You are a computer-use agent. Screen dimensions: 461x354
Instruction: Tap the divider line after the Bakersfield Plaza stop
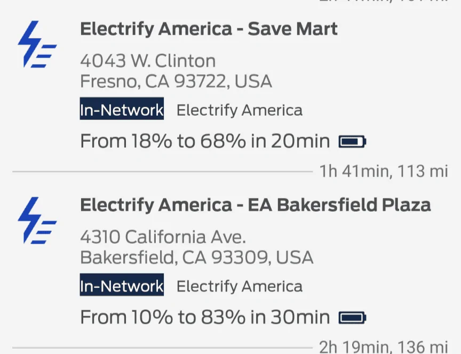pos(160,348)
